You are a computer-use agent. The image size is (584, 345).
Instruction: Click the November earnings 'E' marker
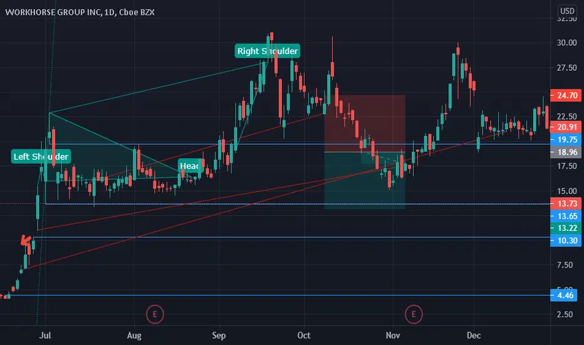[414, 314]
